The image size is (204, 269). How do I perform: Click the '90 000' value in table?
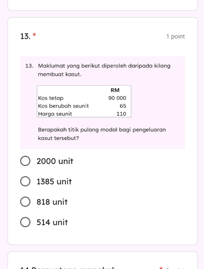coord(117,98)
